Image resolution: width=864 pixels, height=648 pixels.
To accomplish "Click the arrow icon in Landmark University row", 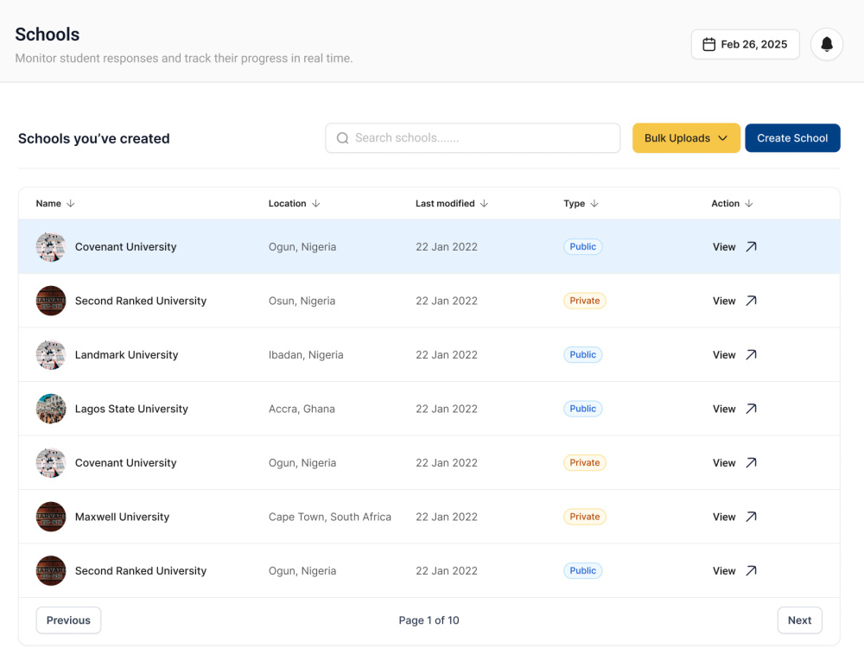I will point(751,354).
